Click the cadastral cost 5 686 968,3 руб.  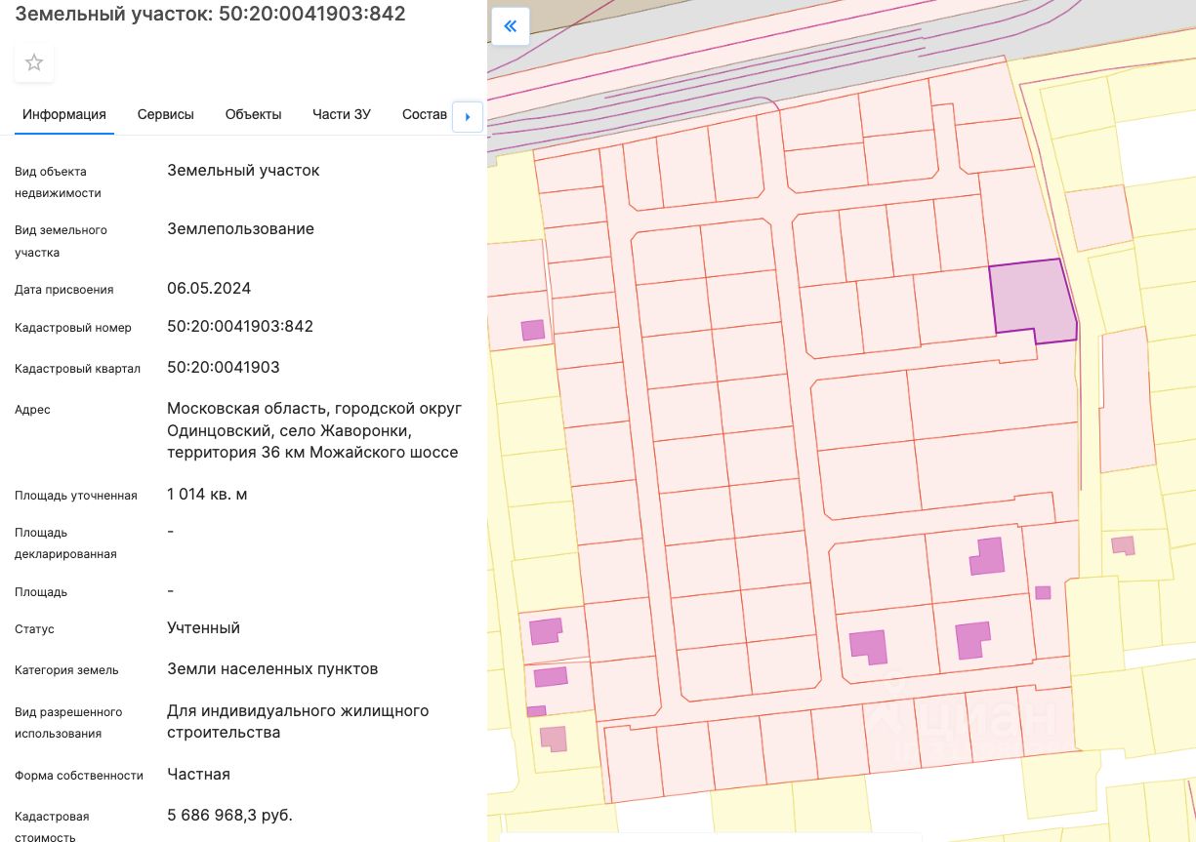[229, 815]
